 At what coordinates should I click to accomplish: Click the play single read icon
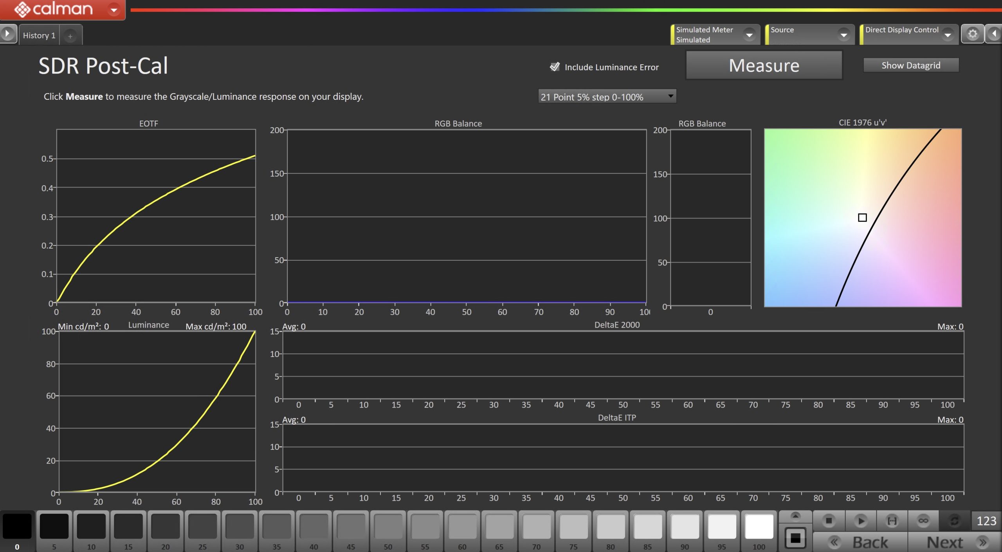(x=860, y=521)
